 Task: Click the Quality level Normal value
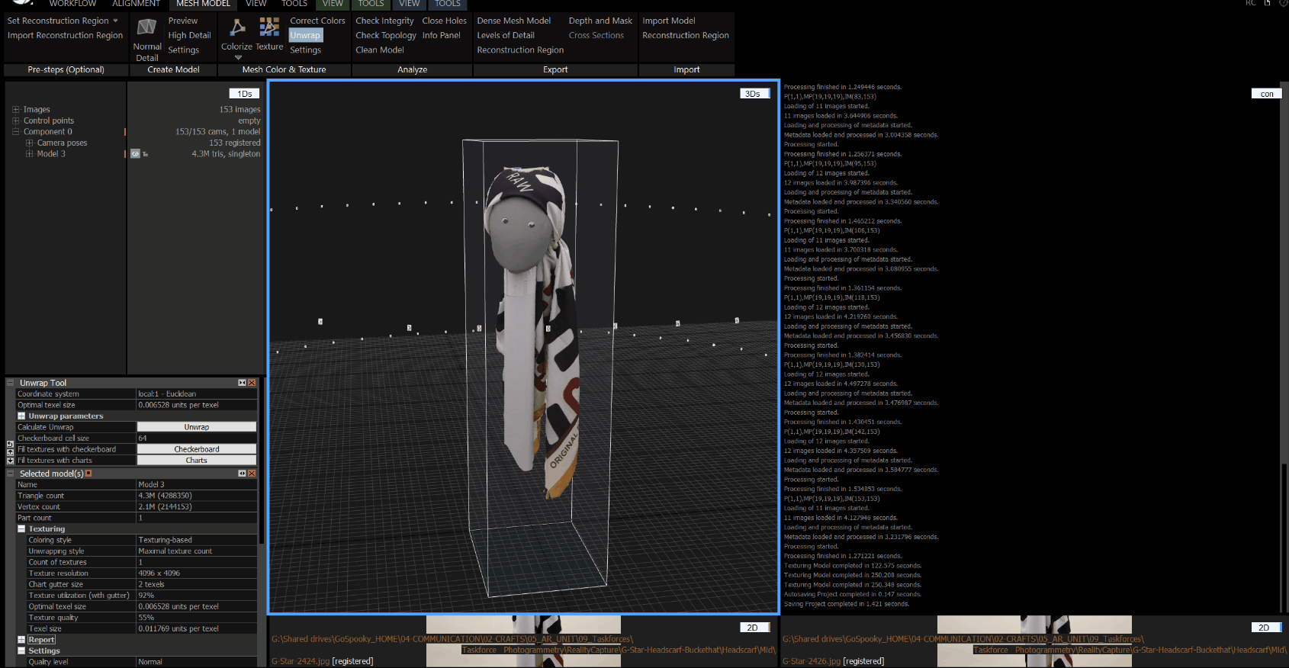(197, 662)
